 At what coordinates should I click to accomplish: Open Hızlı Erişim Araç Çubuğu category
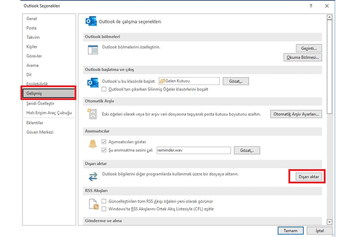49,113
